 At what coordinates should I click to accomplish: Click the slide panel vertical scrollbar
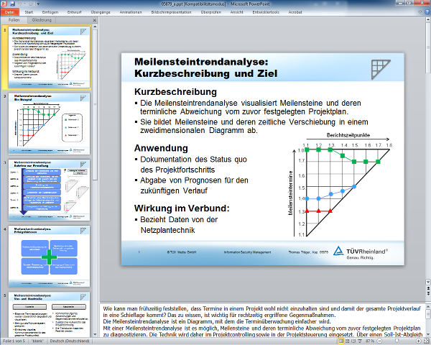click(95, 180)
